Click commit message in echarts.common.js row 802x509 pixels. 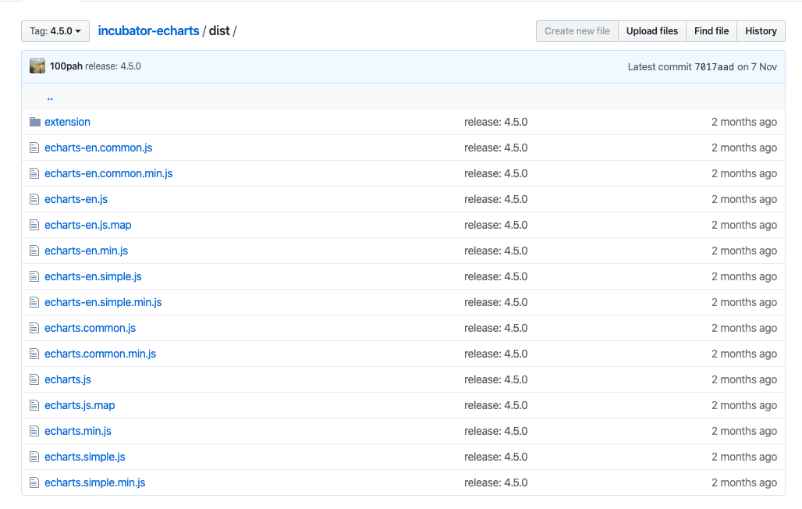pos(495,328)
